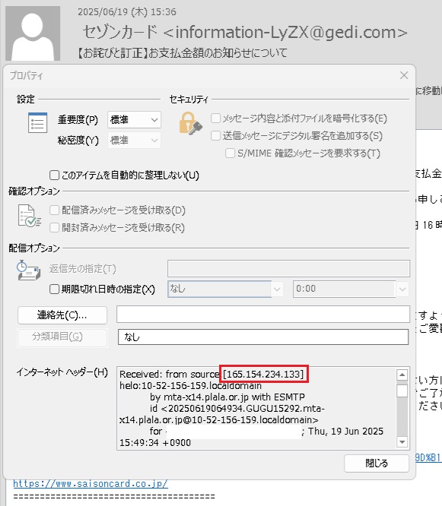Click the delivery options clock and mail icon

point(28,270)
